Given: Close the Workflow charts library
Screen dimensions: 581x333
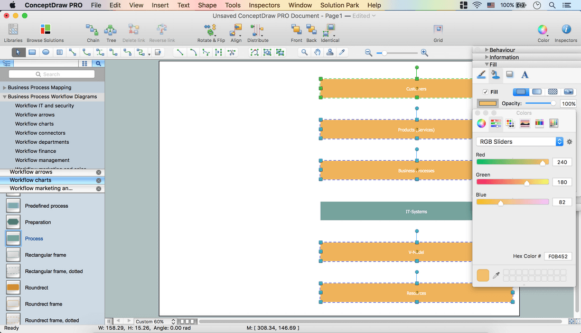Looking at the screenshot, I should (99, 180).
